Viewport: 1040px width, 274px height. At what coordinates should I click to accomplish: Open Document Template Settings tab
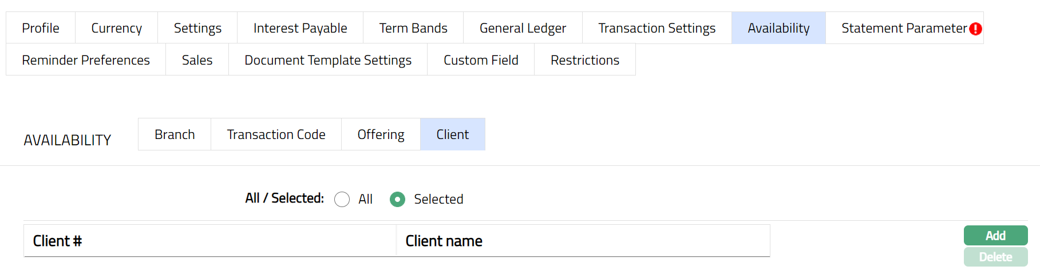(x=328, y=60)
